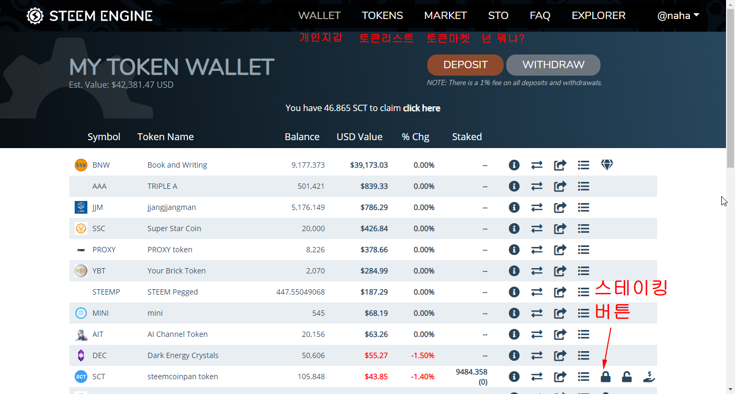Click the SCT token logo
The width and height of the screenshot is (735, 394).
(80, 377)
